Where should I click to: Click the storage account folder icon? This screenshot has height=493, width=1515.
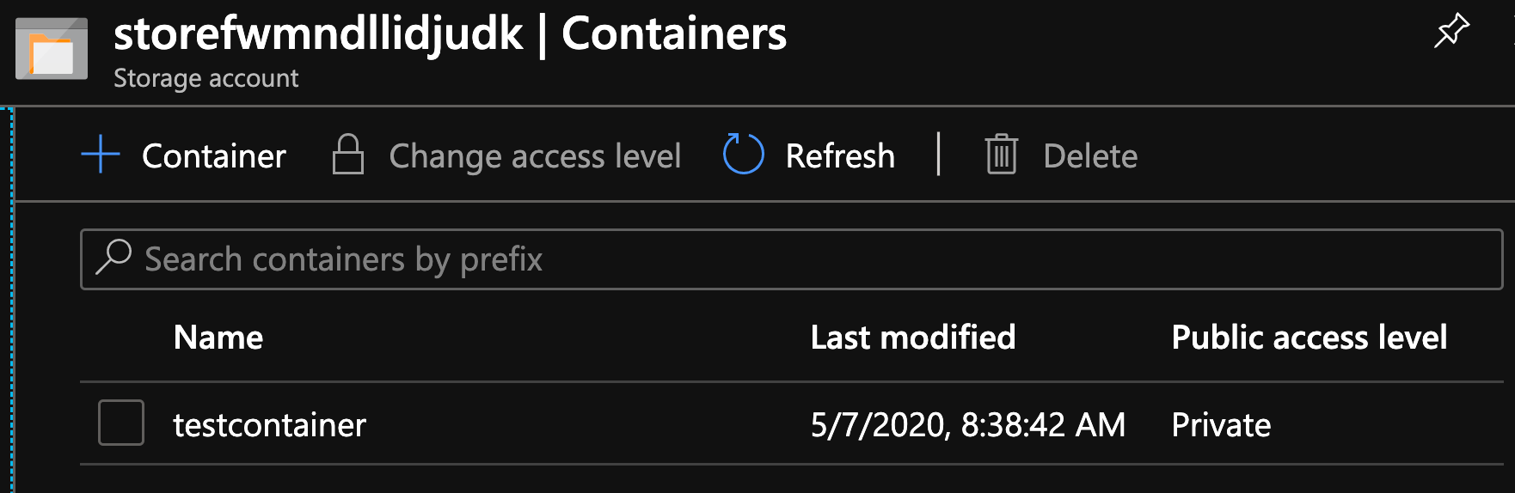[x=52, y=49]
